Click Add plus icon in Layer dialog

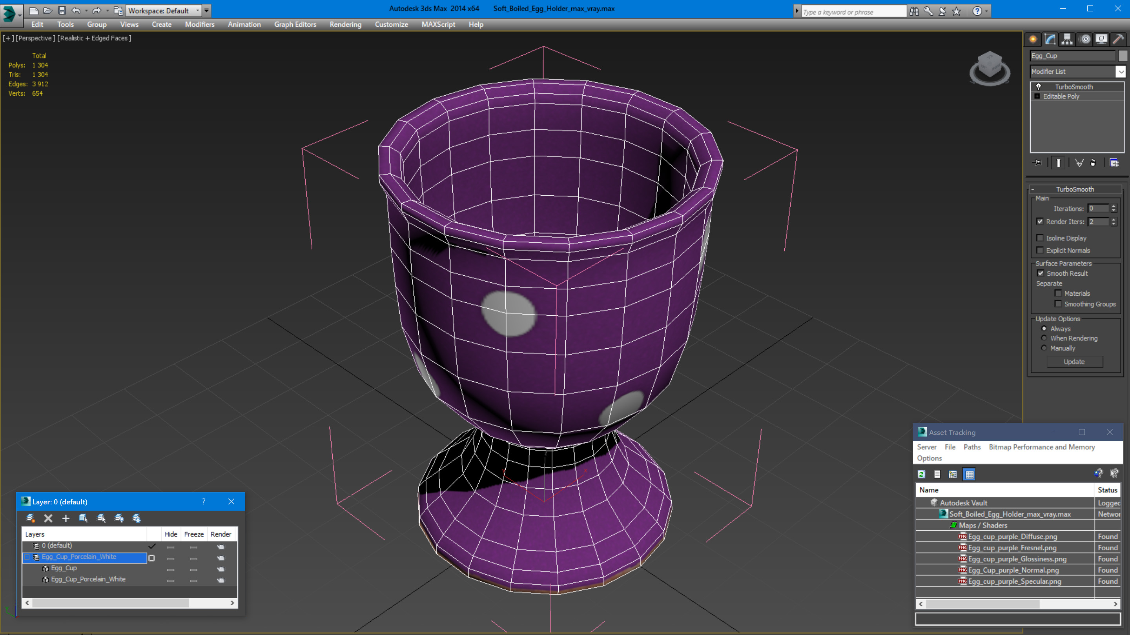[x=66, y=519]
